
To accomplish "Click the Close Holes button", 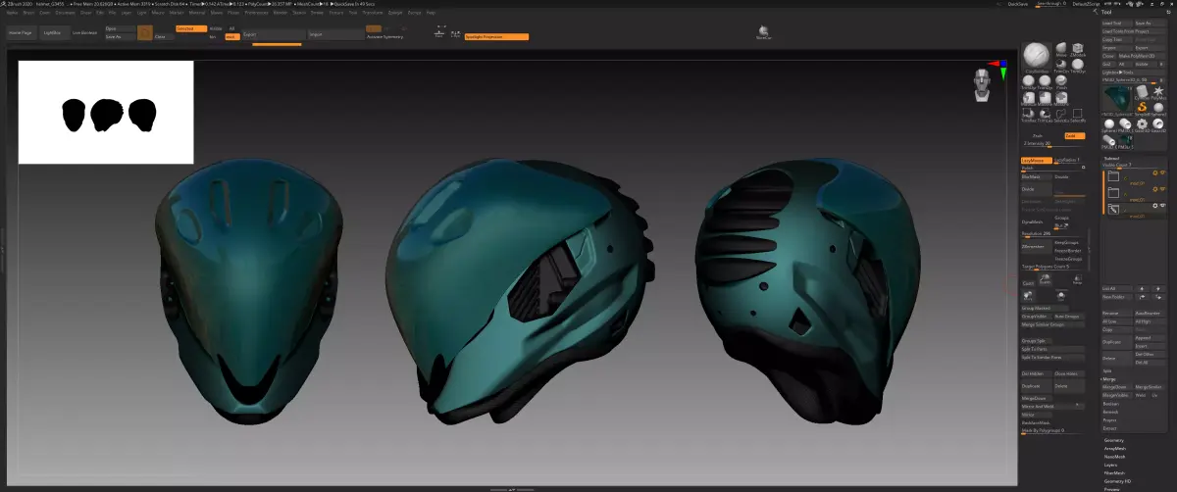I will (x=1069, y=373).
